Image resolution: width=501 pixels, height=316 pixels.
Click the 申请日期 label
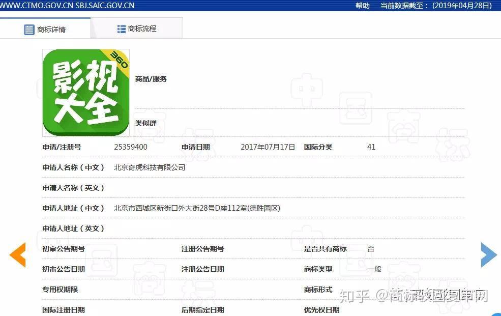point(195,147)
